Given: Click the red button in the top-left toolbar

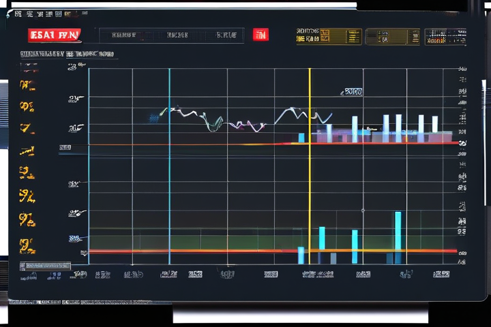Looking at the screenshot, I should click(54, 35).
